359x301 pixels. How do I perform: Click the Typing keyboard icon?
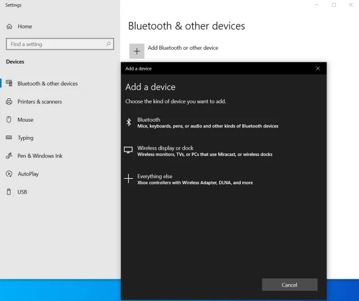coord(9,138)
